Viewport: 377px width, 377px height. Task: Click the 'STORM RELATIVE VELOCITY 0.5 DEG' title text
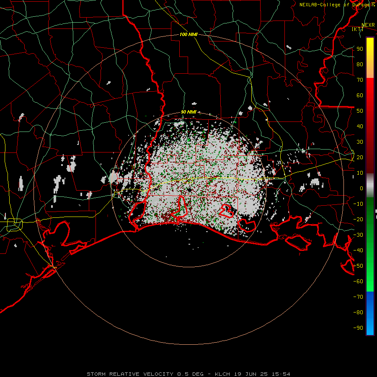[x=145, y=374]
